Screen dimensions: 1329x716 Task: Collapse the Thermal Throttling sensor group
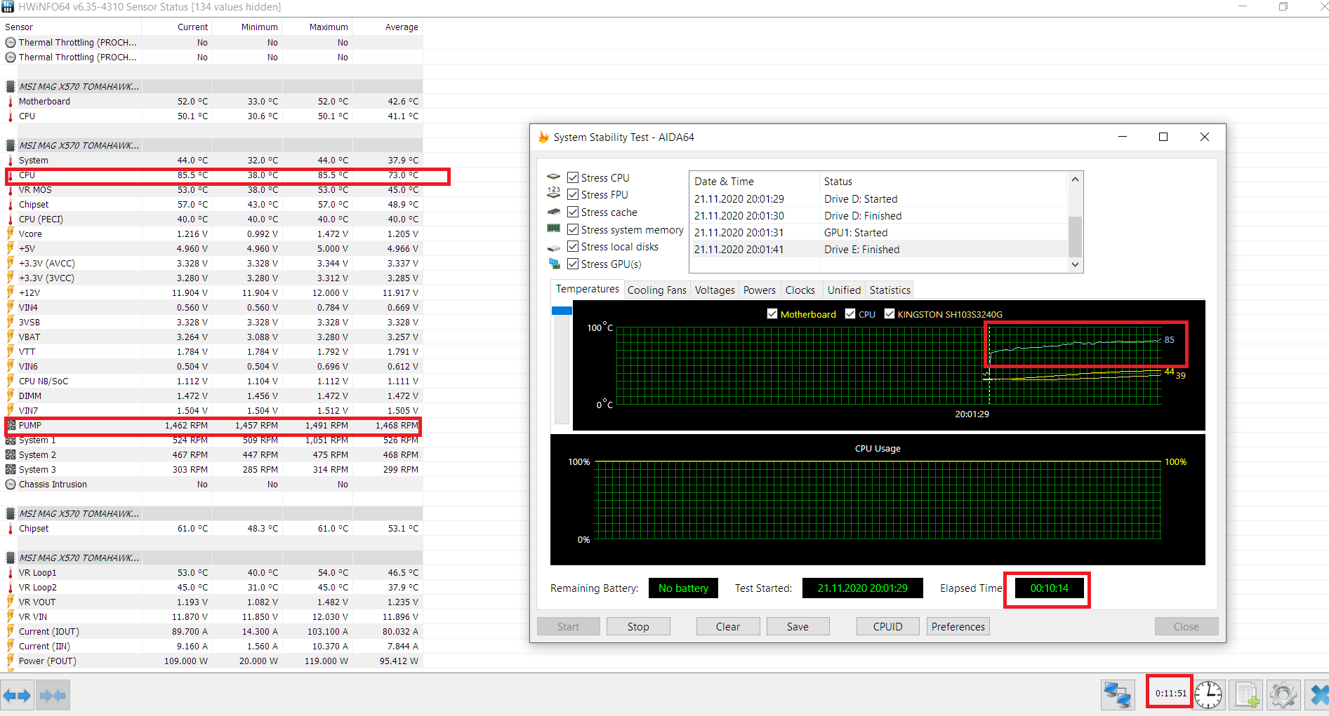point(10,42)
